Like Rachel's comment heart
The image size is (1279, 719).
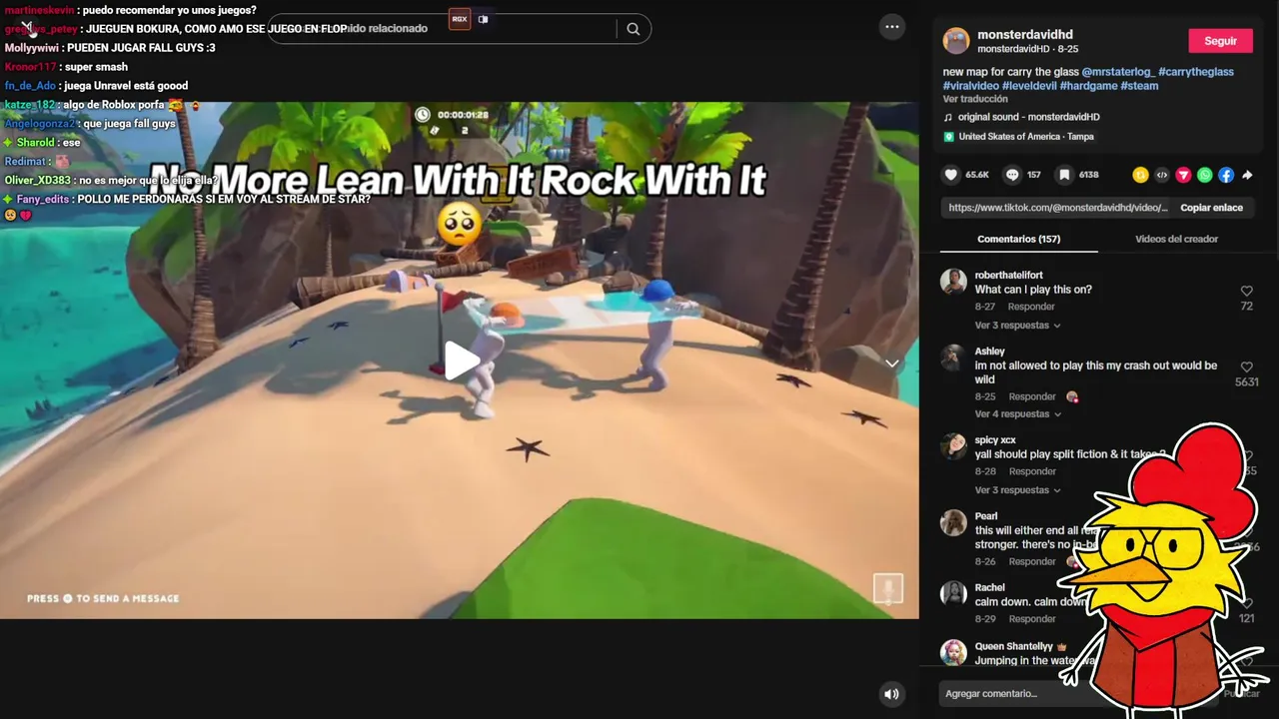pyautogui.click(x=1246, y=604)
